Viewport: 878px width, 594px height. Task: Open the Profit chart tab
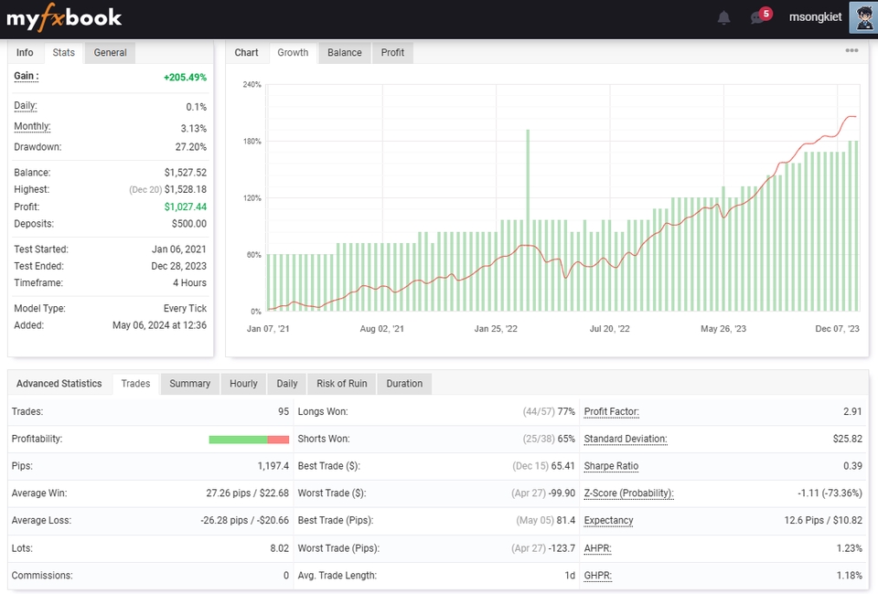coord(392,53)
